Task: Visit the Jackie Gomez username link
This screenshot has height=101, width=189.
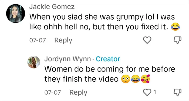Action: pos(52,7)
